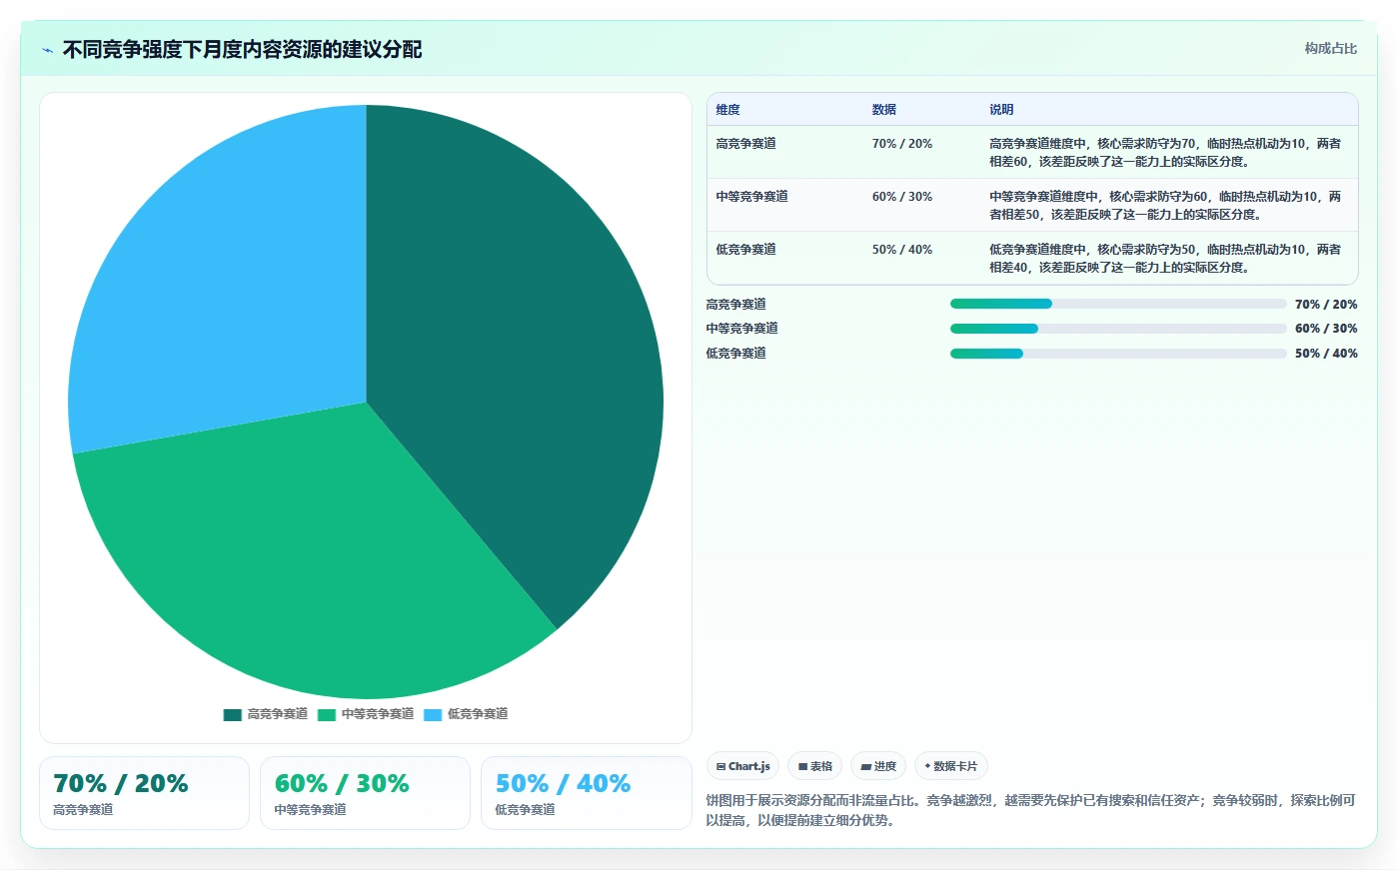Click the 高竞争赛道 description starting 核心需求防守为70

tap(1165, 153)
